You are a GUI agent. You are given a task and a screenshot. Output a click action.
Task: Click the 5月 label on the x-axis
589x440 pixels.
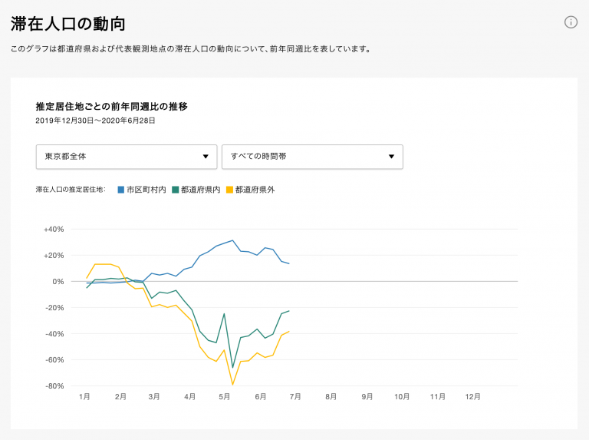(225, 397)
